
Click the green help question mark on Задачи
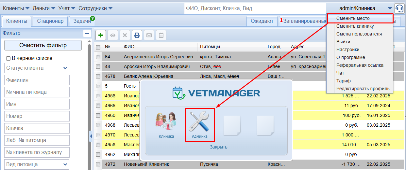point(93,19)
